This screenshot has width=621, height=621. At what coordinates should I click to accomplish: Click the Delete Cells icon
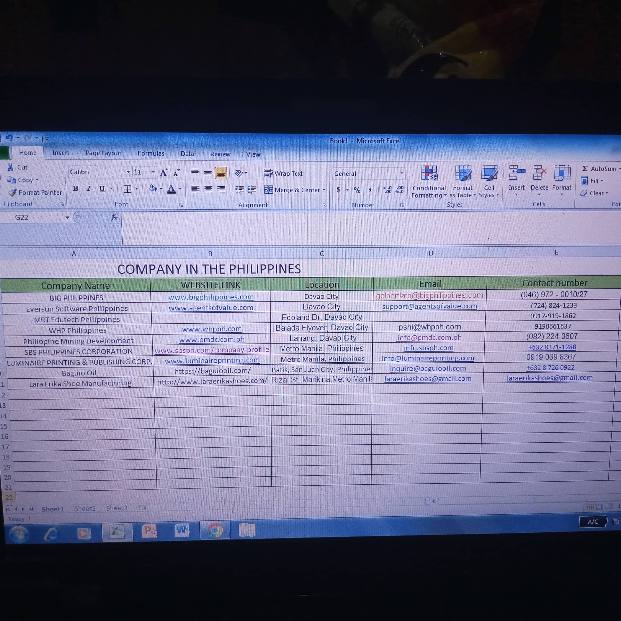pyautogui.click(x=539, y=173)
